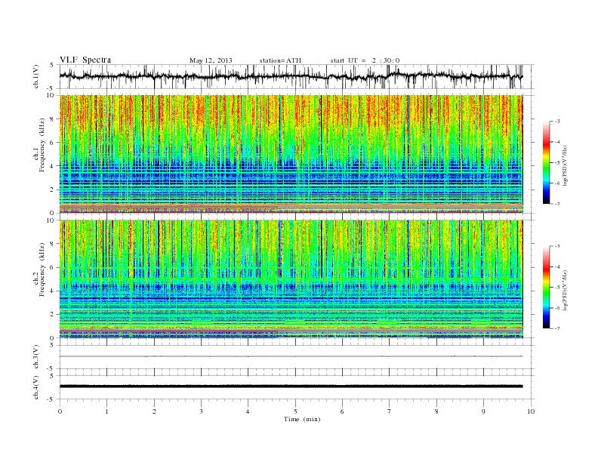Click the '-3' label on the upper color bar
Image resolution: width=598 pixels, height=462 pixels.
pyautogui.click(x=557, y=122)
